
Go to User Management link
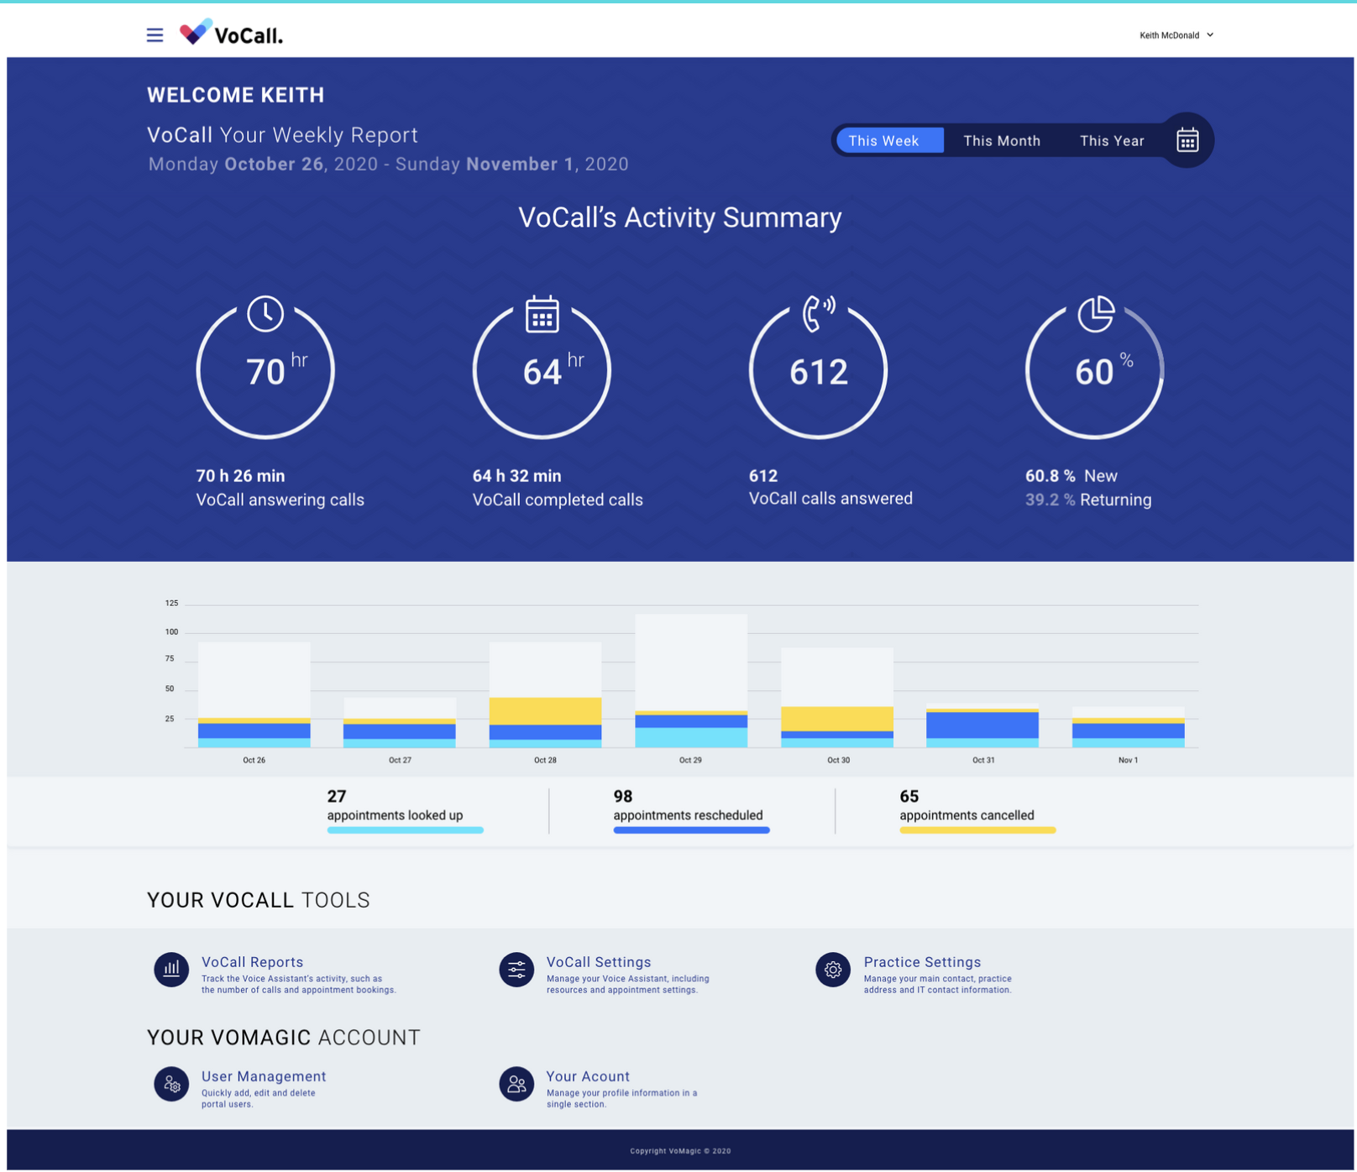(x=264, y=1076)
